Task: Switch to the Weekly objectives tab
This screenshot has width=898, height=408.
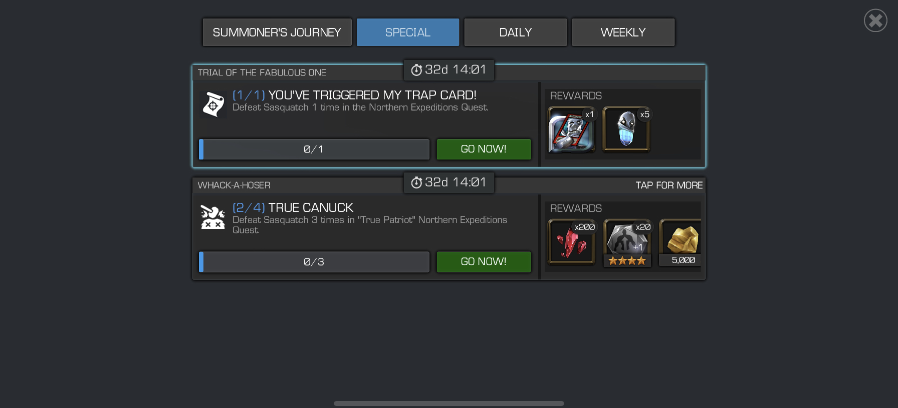Action: click(623, 32)
